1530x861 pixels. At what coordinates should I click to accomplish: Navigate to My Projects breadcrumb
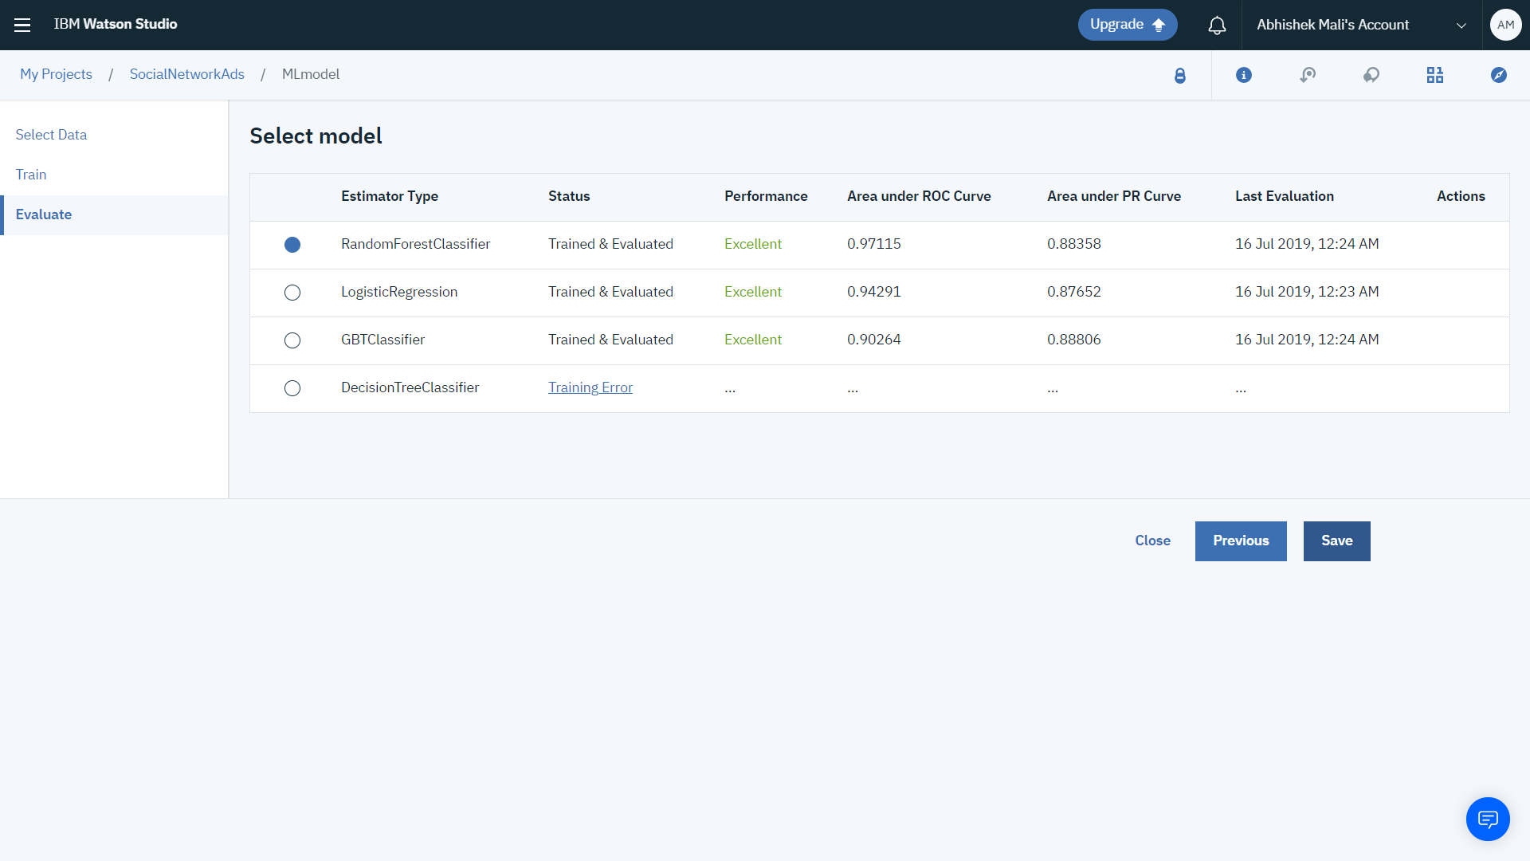(x=56, y=74)
